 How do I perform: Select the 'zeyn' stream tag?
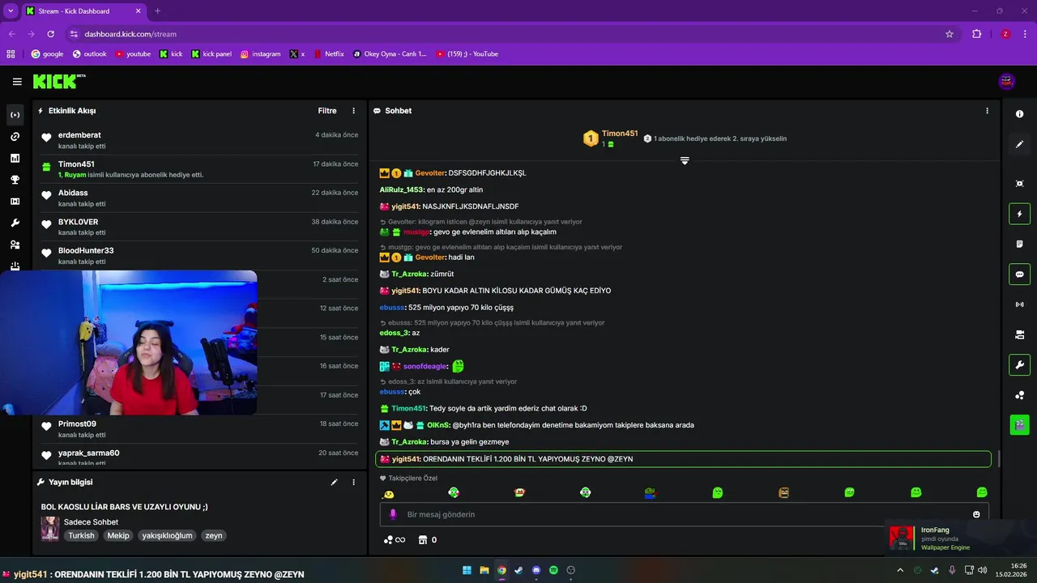pyautogui.click(x=213, y=535)
